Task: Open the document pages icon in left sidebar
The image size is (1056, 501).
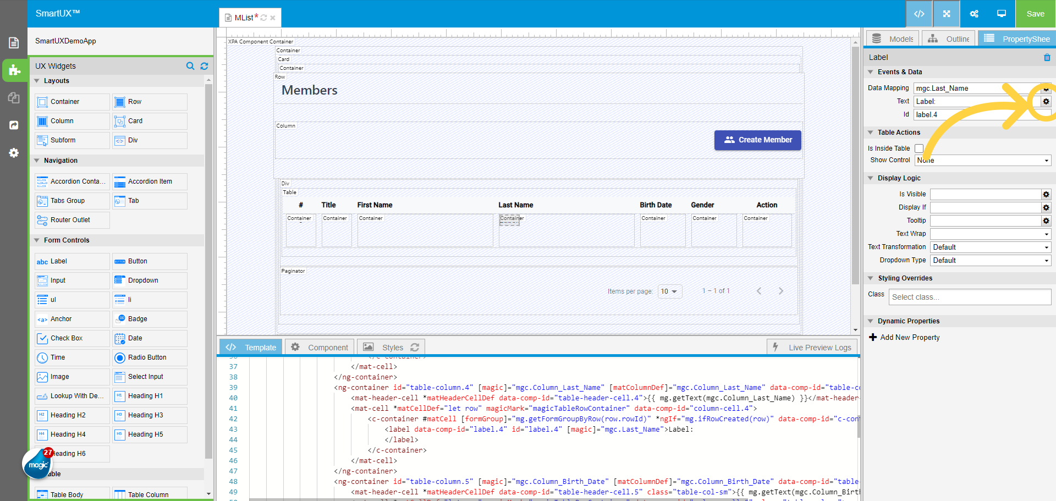Action: pos(14,42)
